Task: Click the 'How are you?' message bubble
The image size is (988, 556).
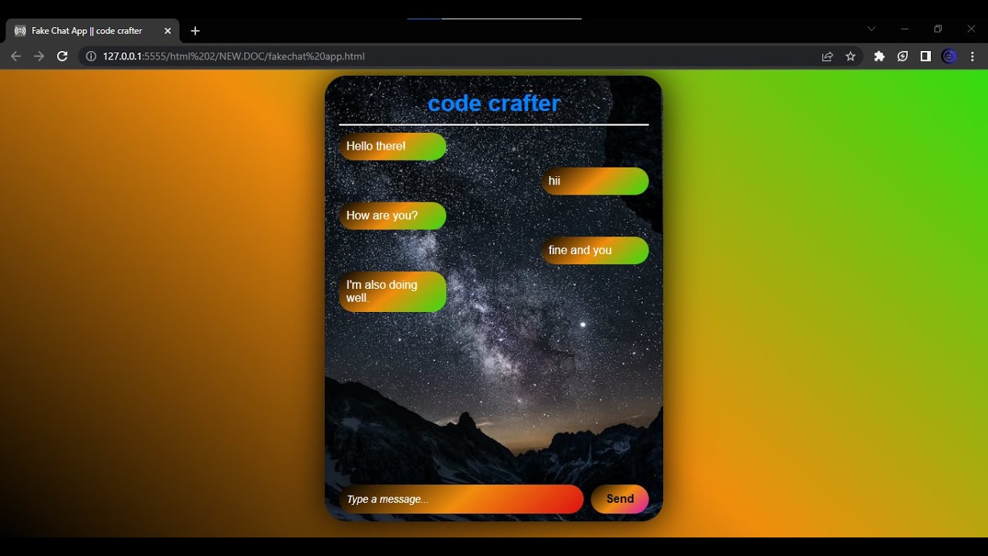Action: tap(393, 216)
